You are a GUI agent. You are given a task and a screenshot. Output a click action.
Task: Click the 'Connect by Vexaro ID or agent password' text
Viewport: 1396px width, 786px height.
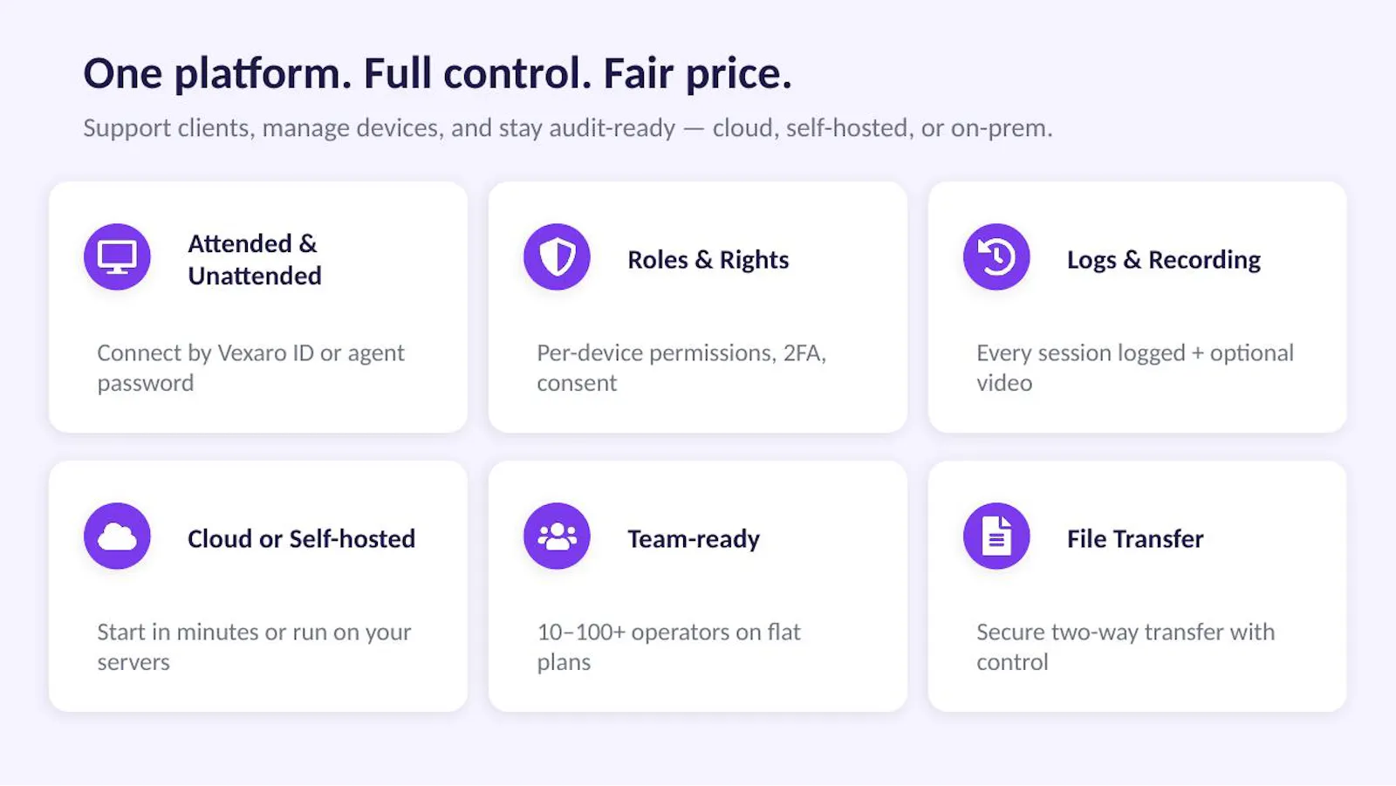pos(250,367)
